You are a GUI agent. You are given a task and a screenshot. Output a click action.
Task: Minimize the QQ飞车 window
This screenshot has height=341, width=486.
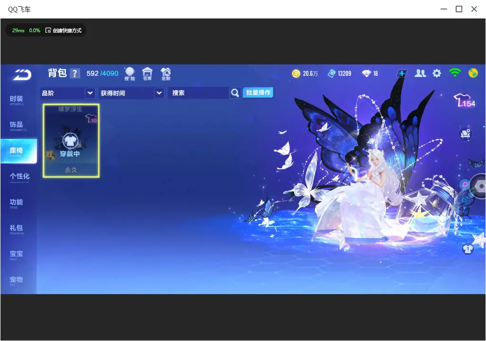pos(444,9)
